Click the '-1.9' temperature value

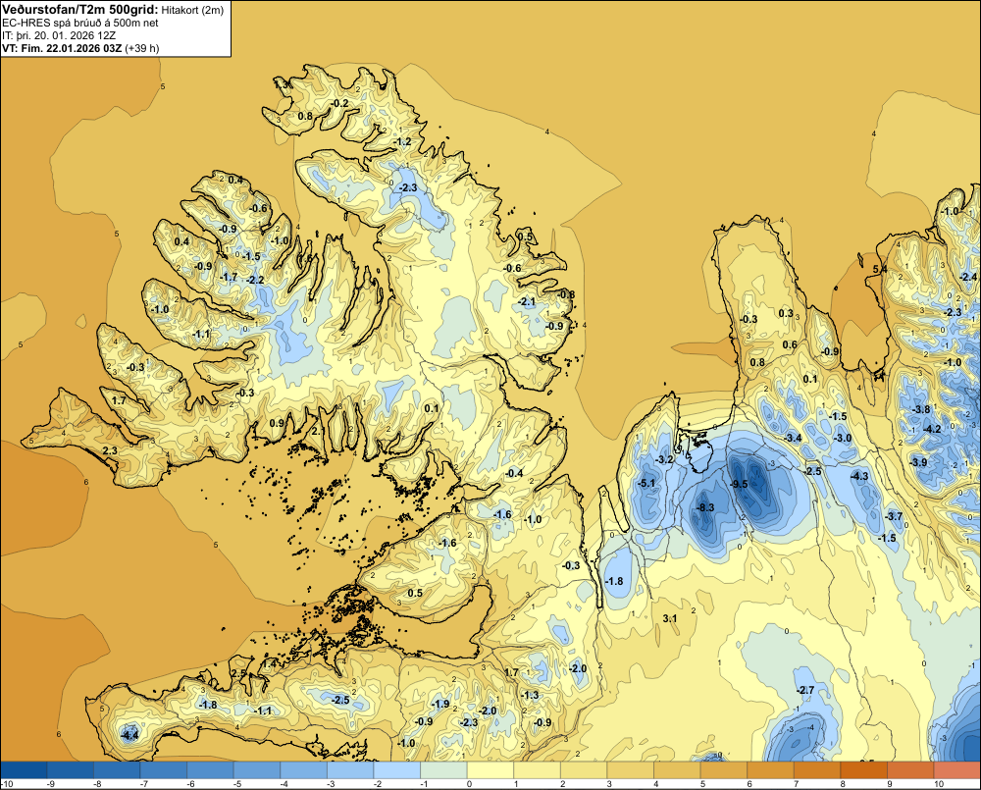click(440, 705)
